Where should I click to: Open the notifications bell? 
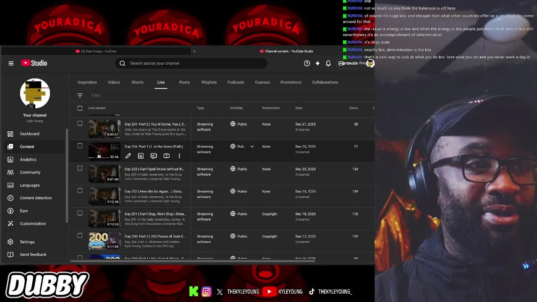click(x=328, y=63)
